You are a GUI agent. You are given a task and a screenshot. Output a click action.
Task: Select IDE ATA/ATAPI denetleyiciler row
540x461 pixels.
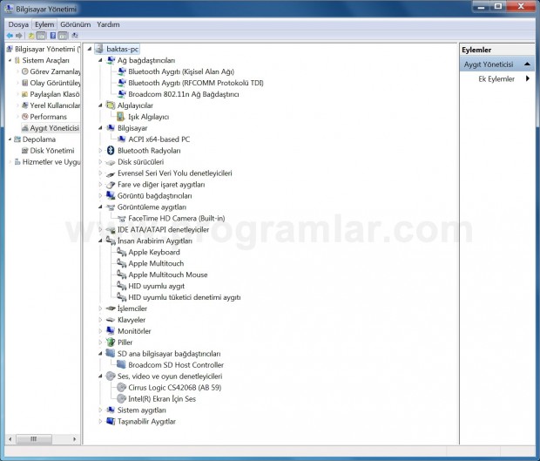pyautogui.click(x=163, y=230)
